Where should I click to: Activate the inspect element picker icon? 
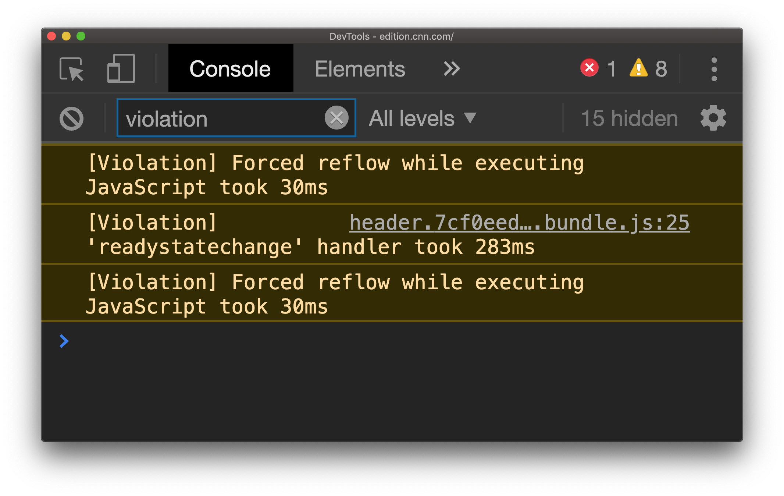(x=71, y=69)
